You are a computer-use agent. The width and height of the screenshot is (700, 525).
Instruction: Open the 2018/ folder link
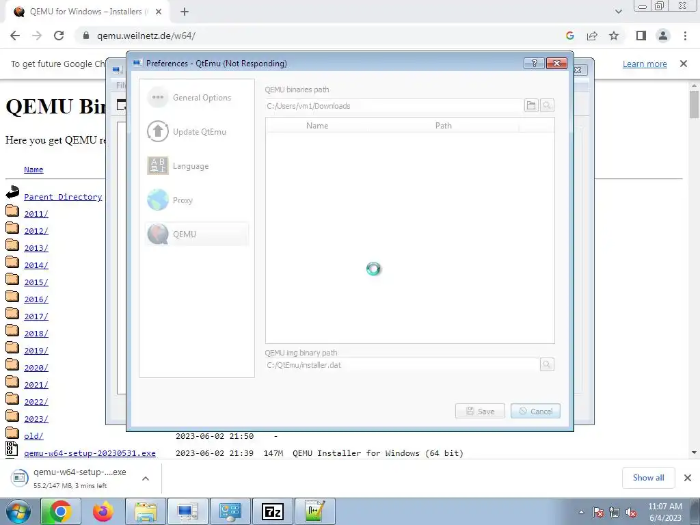(36, 334)
